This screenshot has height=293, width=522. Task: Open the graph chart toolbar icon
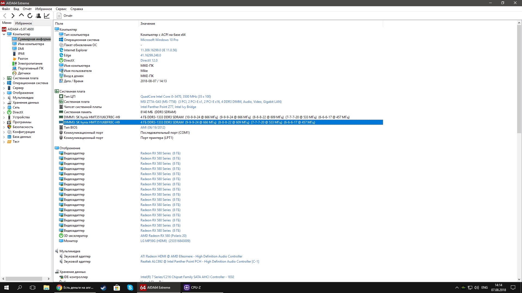(47, 16)
